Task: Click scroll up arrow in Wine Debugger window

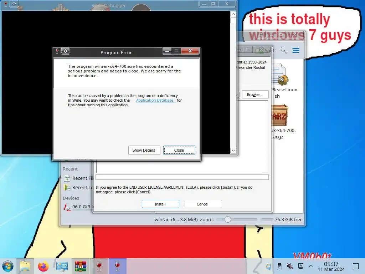Action: point(233,14)
